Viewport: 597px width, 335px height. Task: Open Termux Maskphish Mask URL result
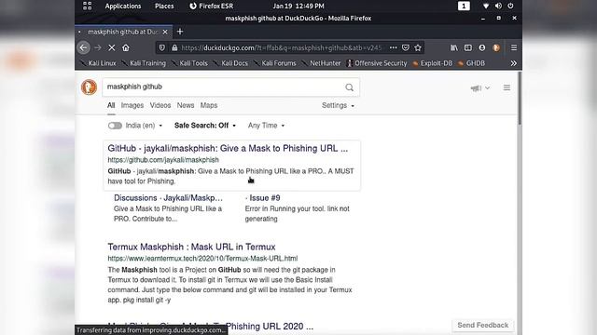(x=191, y=247)
